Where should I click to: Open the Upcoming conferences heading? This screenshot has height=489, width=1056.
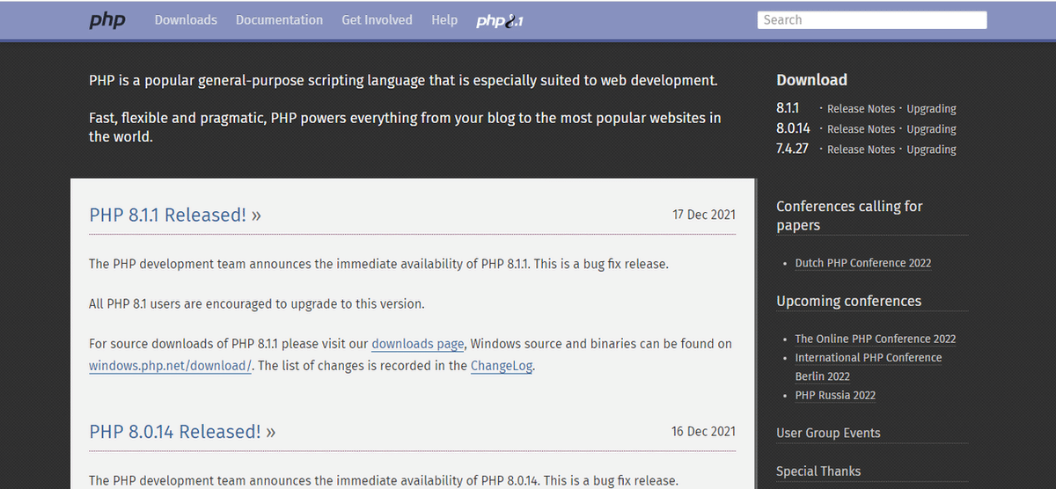[x=848, y=301]
